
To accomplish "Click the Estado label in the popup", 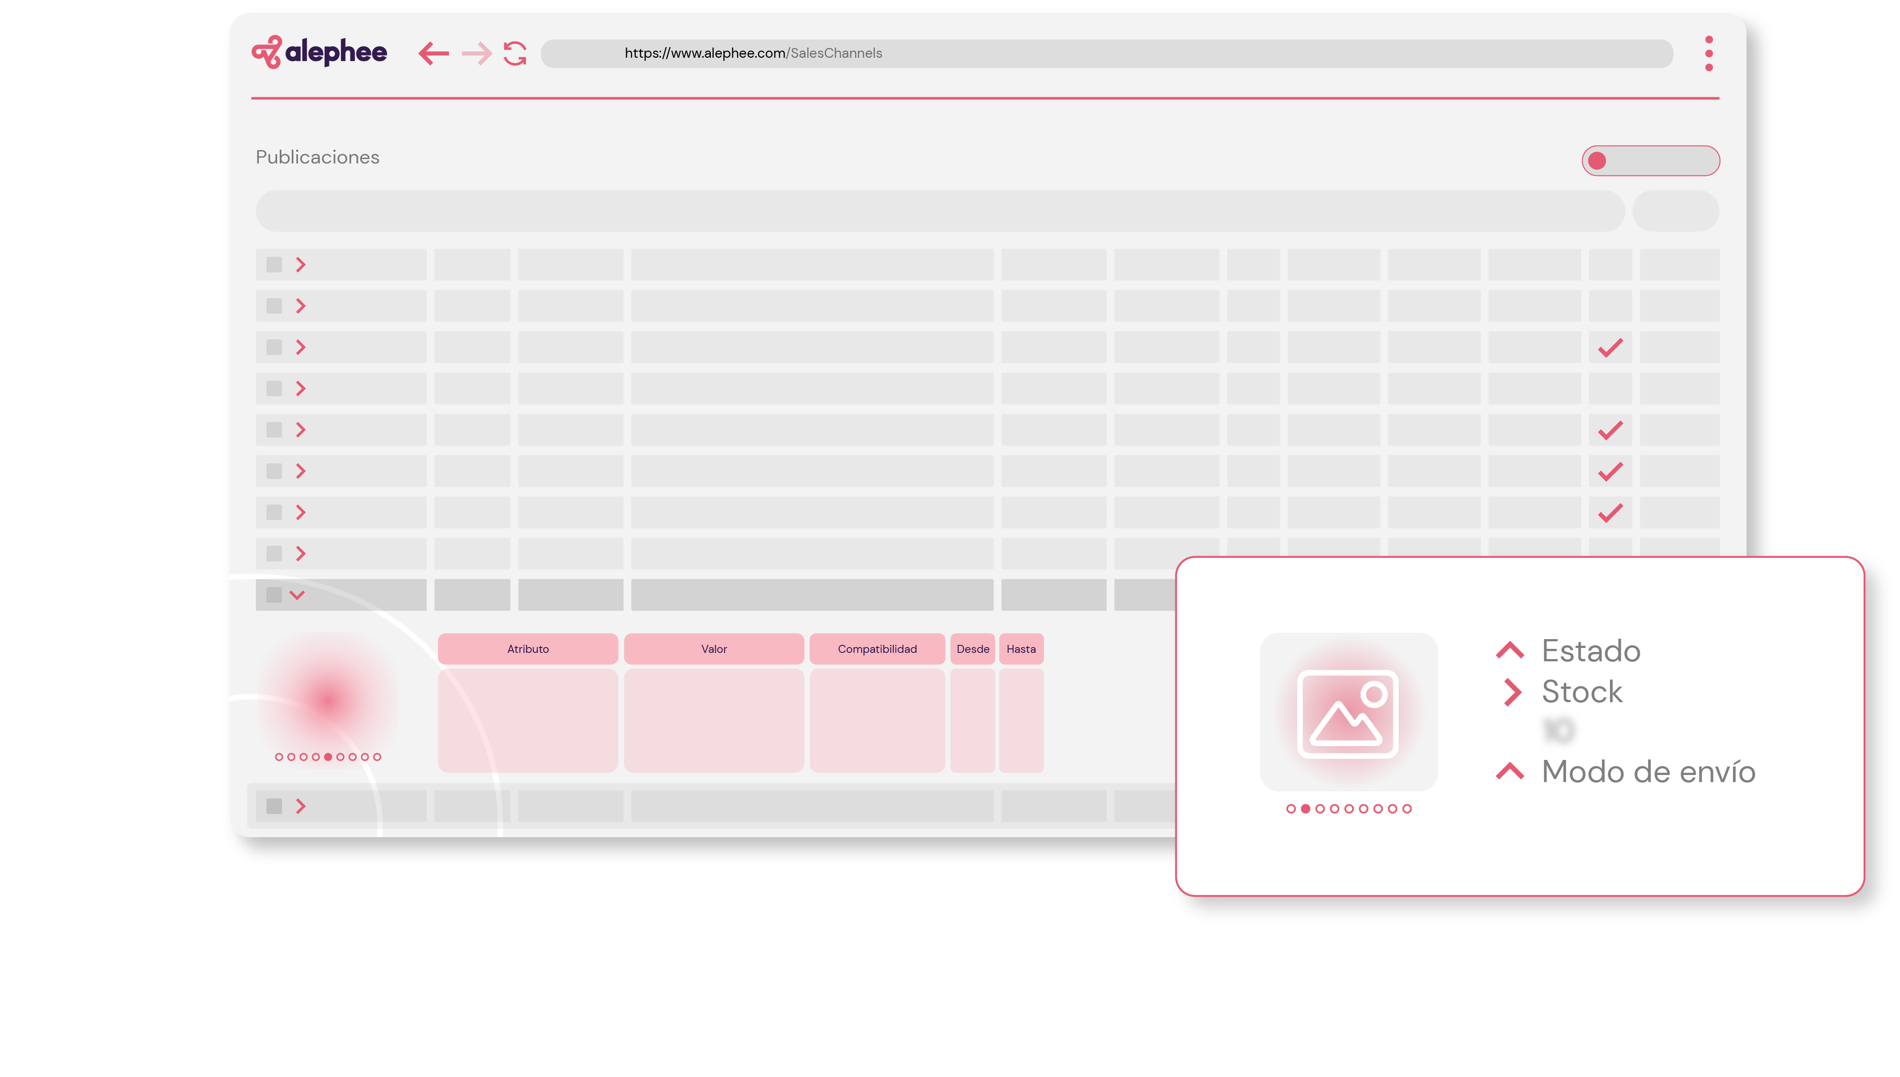I will tap(1591, 651).
